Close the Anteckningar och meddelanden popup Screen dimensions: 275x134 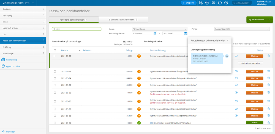click(228, 41)
